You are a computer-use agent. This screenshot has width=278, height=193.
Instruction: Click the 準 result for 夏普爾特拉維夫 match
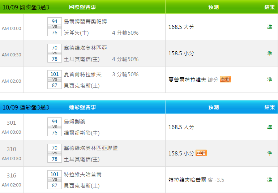pos(270,80)
